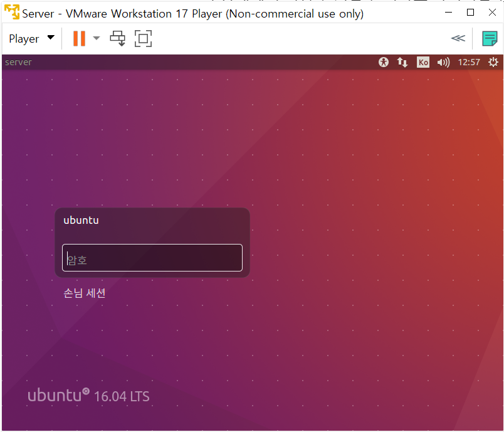504x432 pixels.
Task: Open the 12:57 clock indicator
Action: (x=469, y=62)
